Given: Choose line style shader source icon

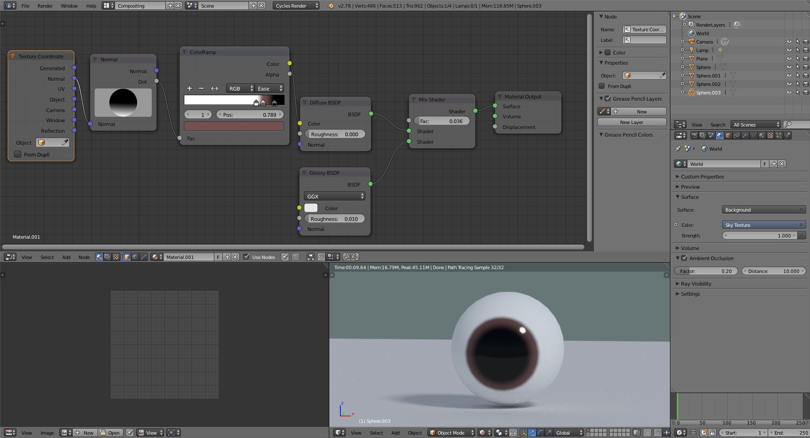Looking at the screenshot, I should (x=144, y=257).
